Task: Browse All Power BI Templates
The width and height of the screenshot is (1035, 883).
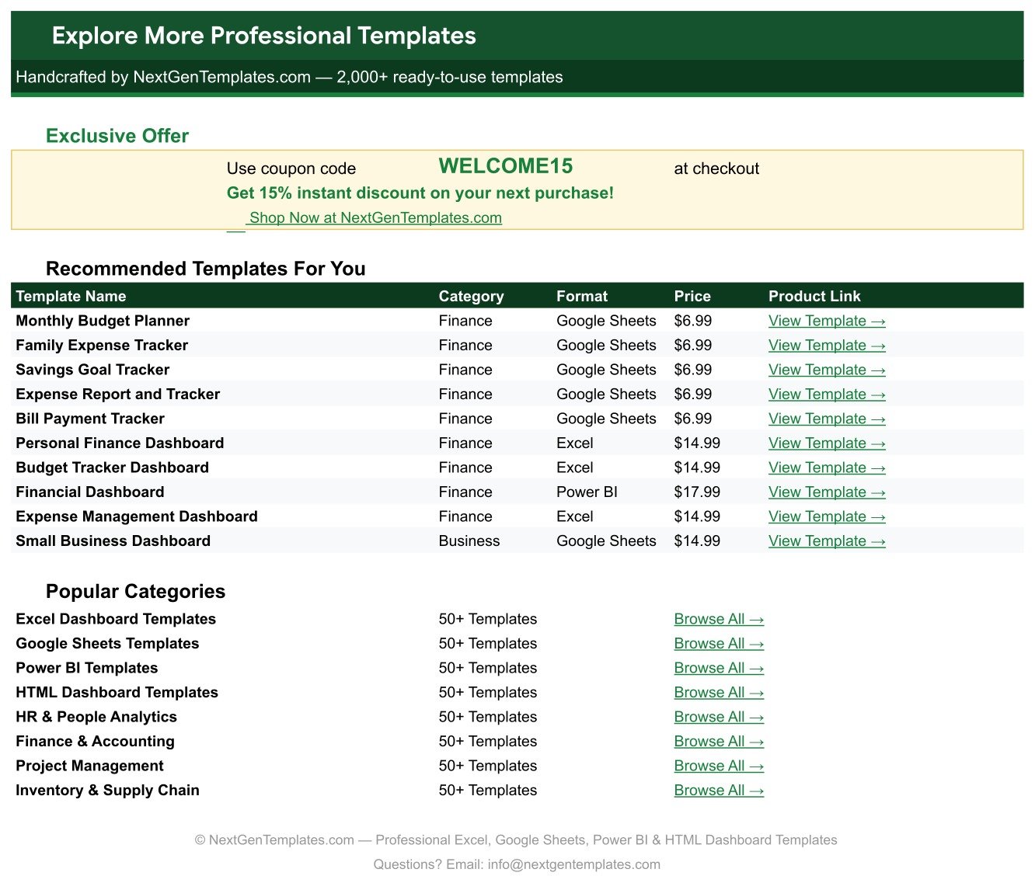Action: click(x=719, y=668)
